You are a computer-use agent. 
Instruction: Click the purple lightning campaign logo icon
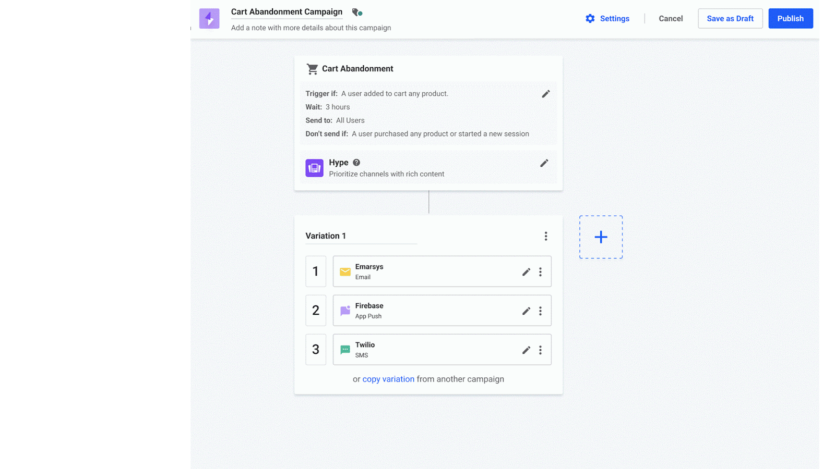[209, 19]
